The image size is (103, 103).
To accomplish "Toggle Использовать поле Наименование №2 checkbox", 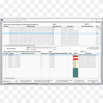I will coord(35,81).
